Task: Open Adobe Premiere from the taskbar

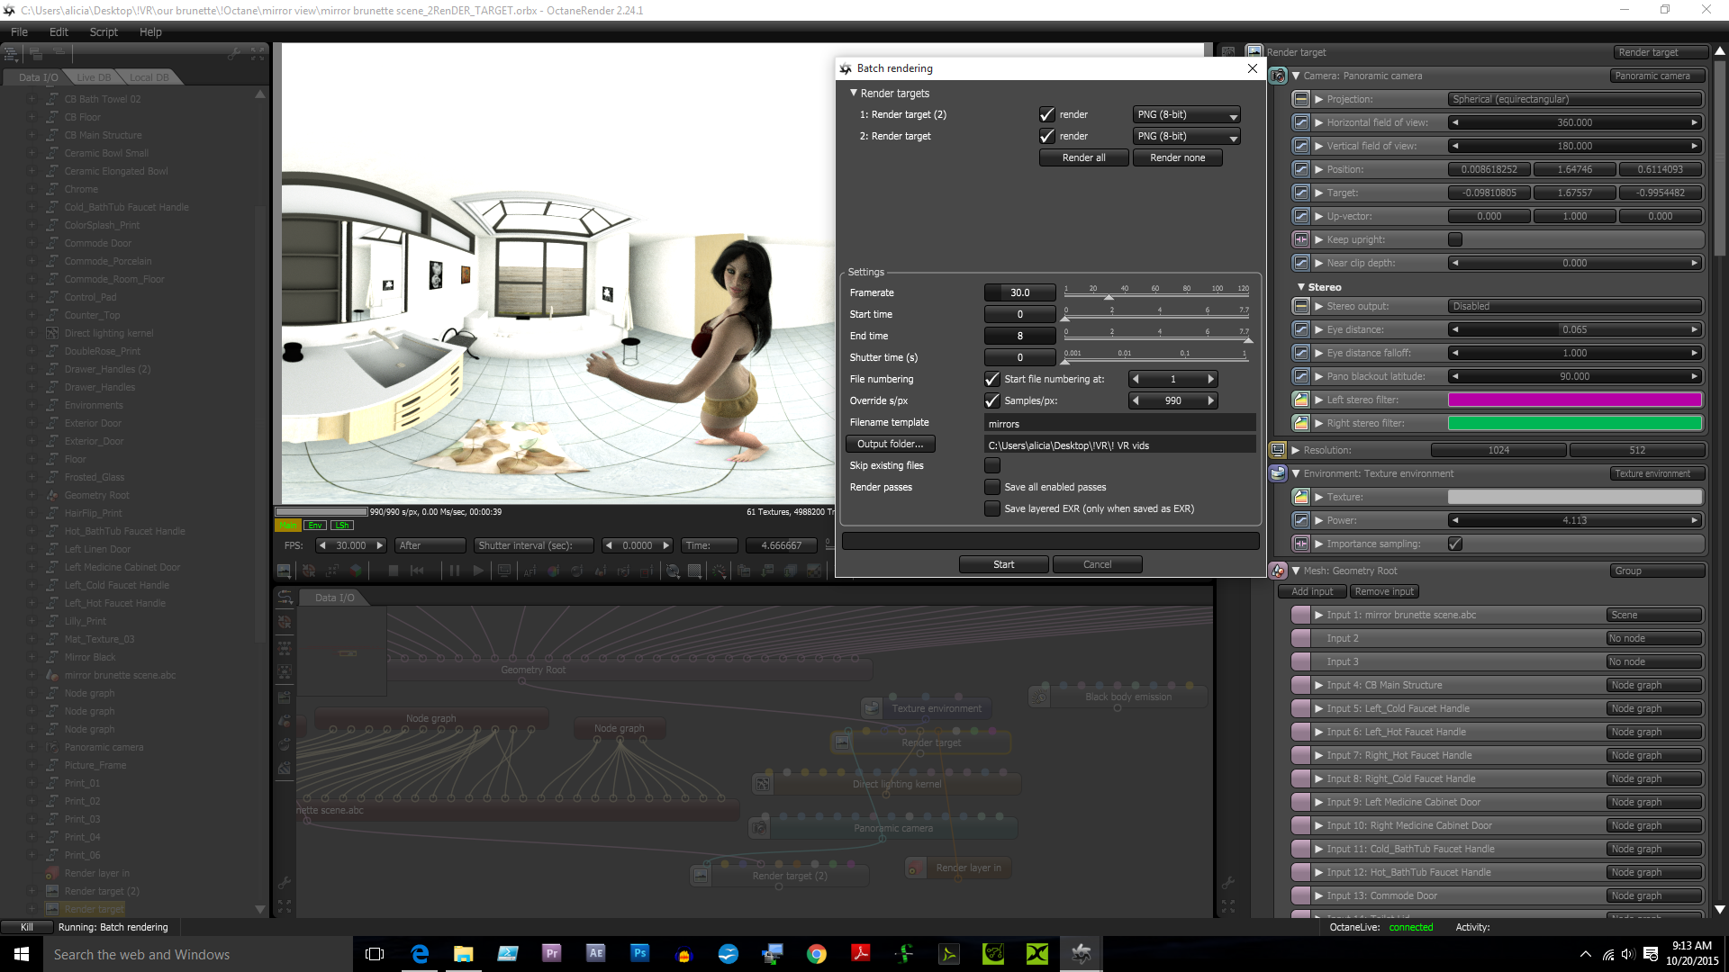Action: tap(552, 953)
